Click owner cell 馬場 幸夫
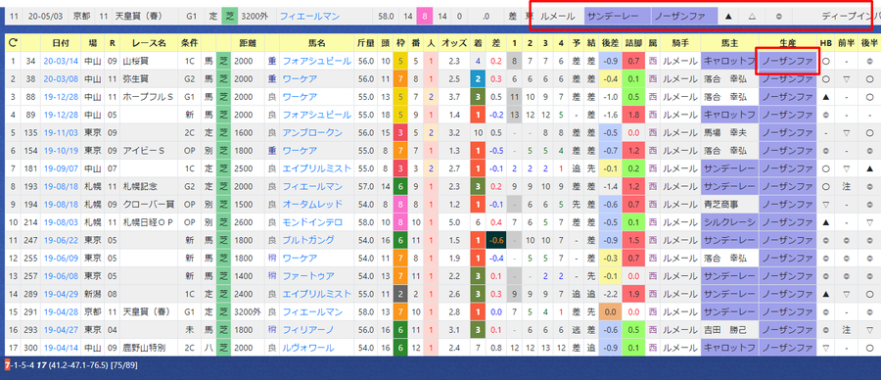This screenshot has width=881, height=380. pos(729,132)
